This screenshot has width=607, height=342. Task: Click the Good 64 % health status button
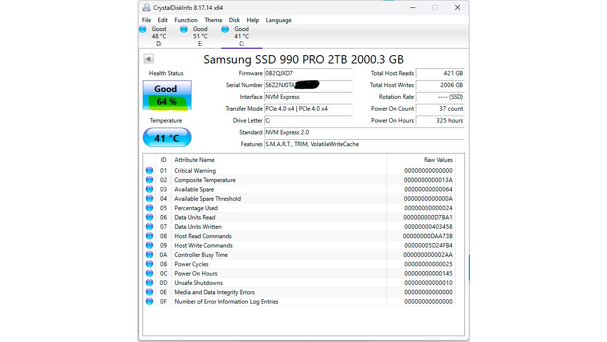[x=167, y=95]
